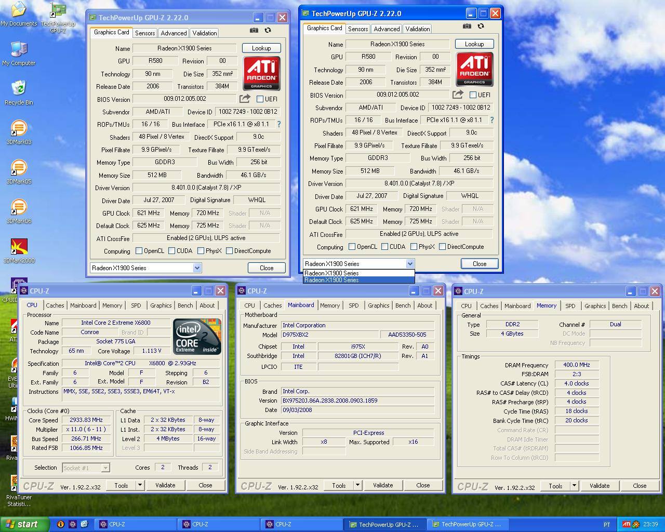Viewport: 665px width, 532px height.
Task: Open Bench tab in Memory CPU-Z window
Action: coord(619,306)
